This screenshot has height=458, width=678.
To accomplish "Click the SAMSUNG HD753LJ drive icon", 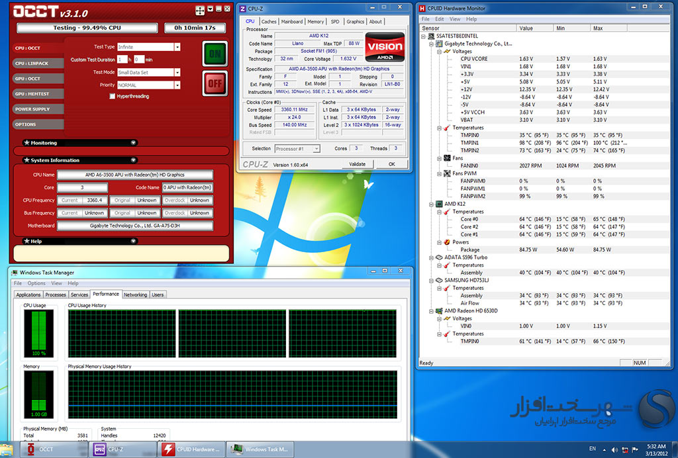I will point(439,281).
